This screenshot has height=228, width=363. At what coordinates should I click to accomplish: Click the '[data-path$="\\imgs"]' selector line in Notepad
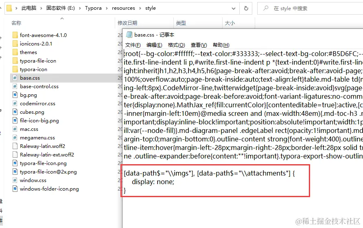(209, 173)
